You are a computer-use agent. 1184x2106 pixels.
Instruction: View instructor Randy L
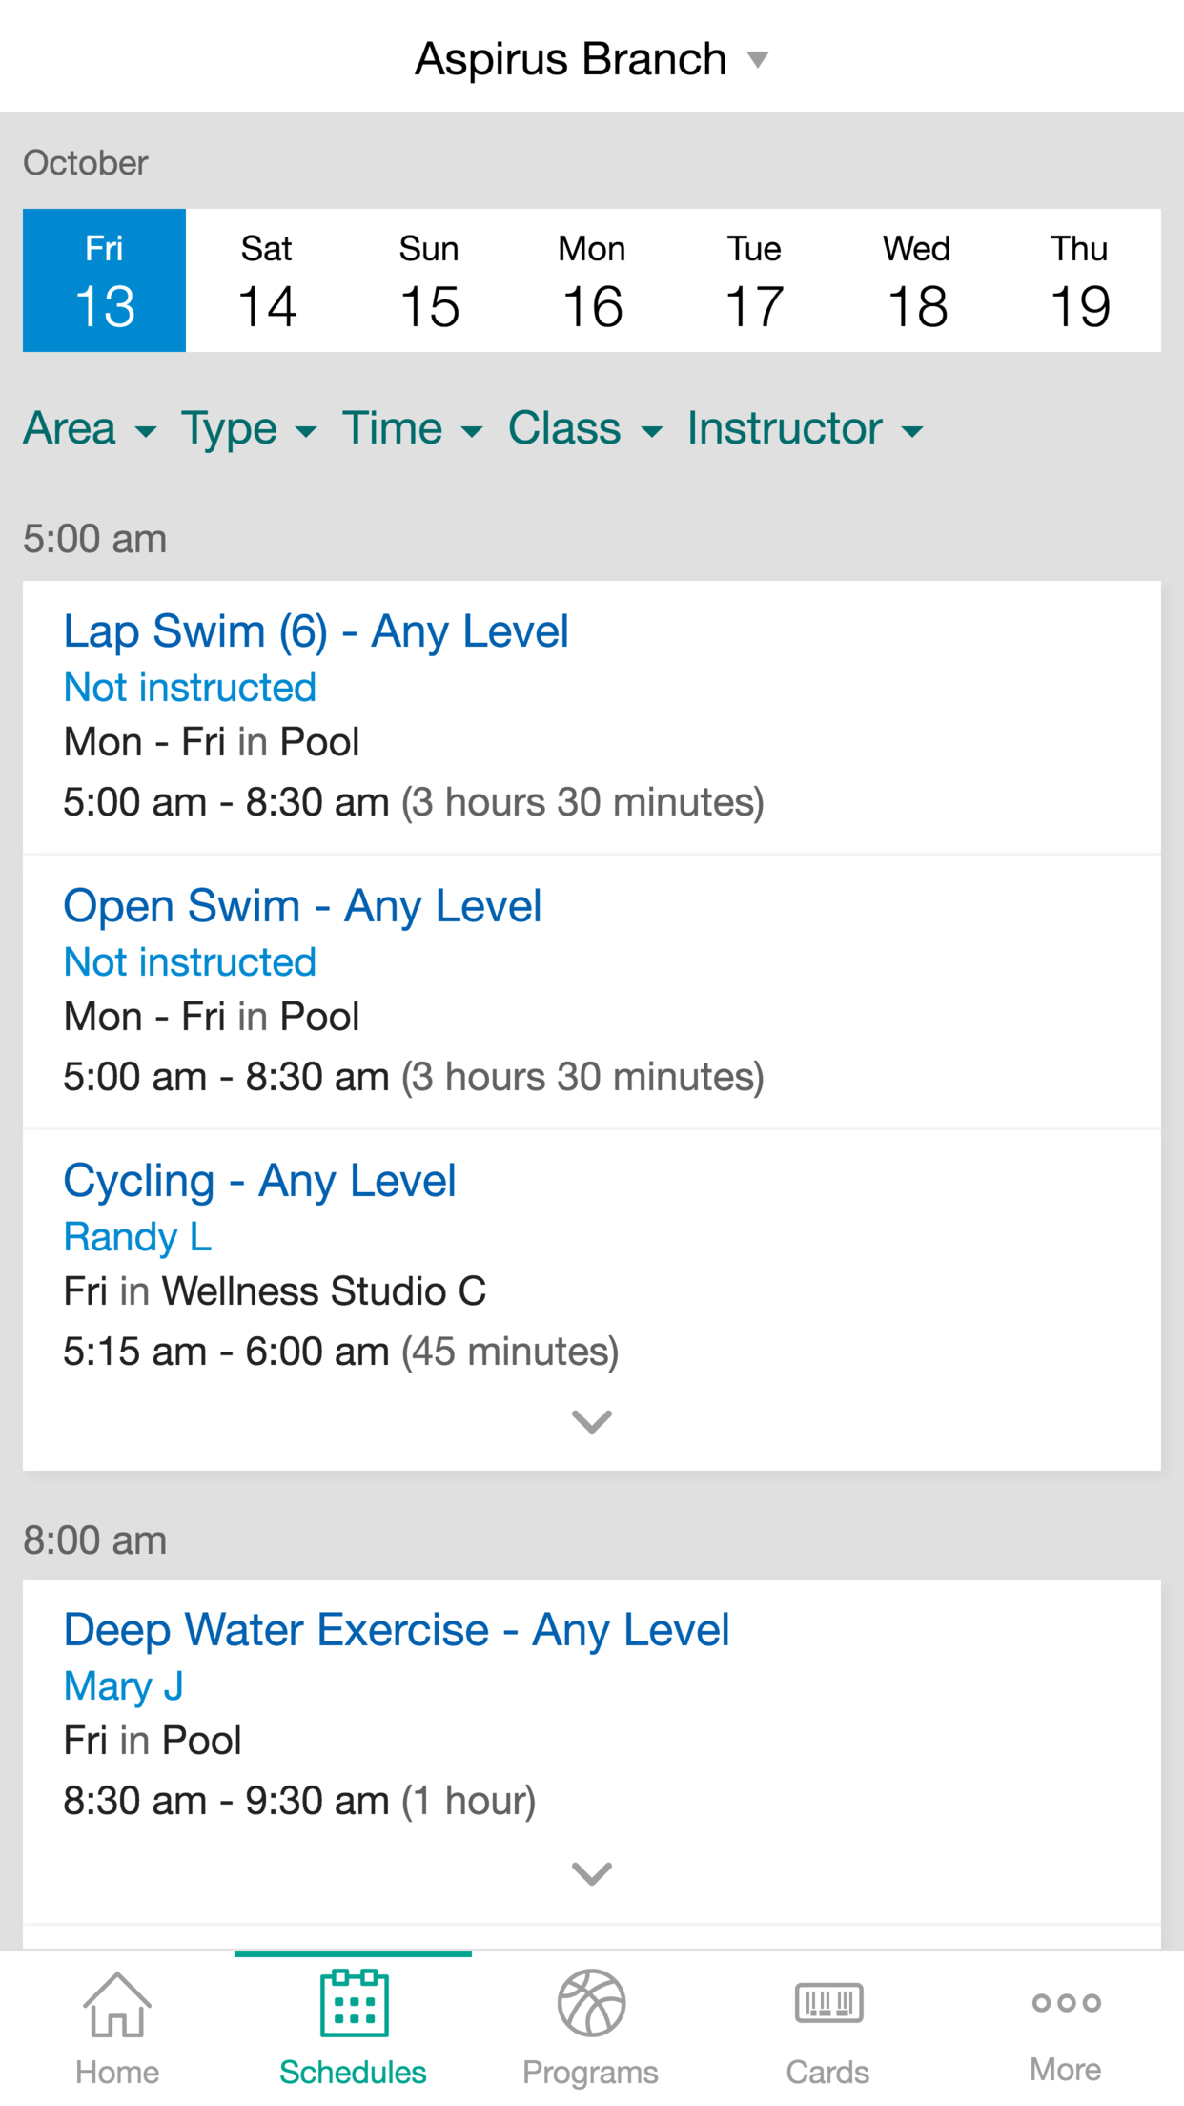[x=137, y=1237]
